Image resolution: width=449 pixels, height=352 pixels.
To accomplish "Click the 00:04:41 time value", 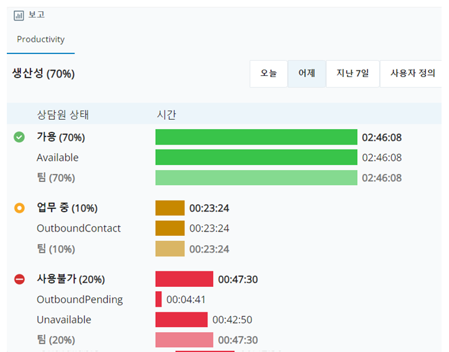I will [x=186, y=300].
